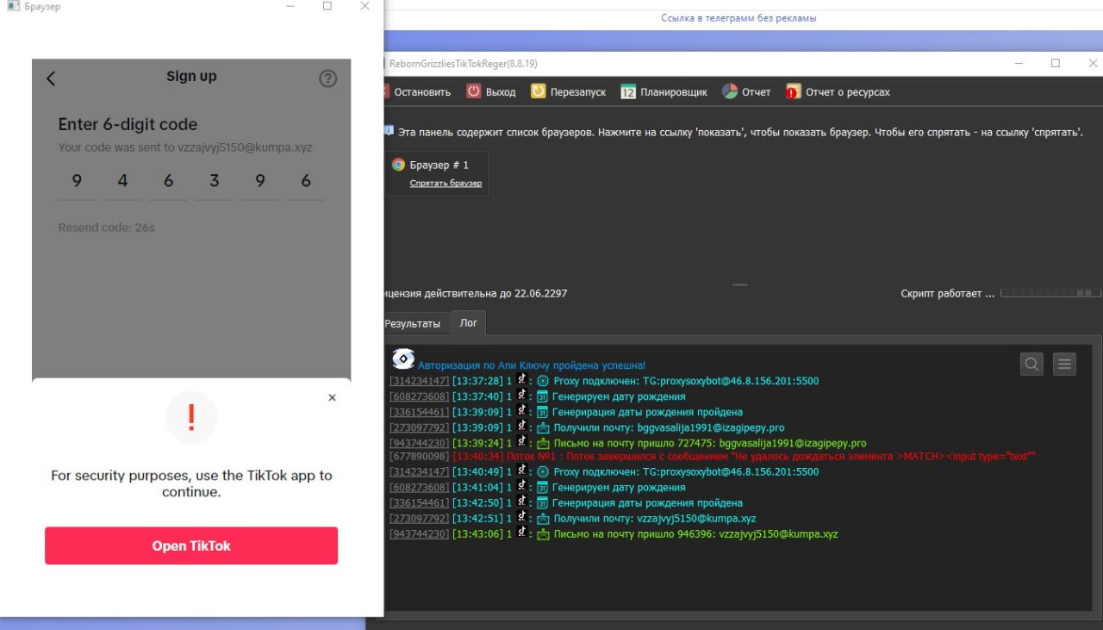This screenshot has width=1103, height=630.
Task: Go back with the Sign up arrow
Action: pos(51,78)
